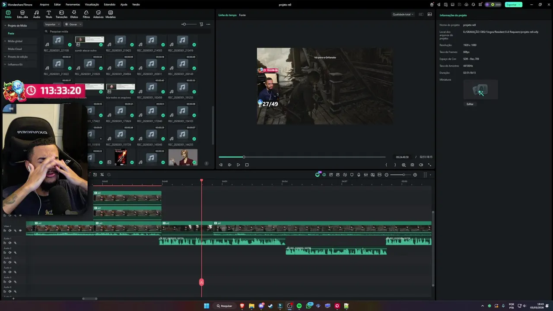553x311 pixels.
Task: Click the Exportar button
Action: (513, 4)
